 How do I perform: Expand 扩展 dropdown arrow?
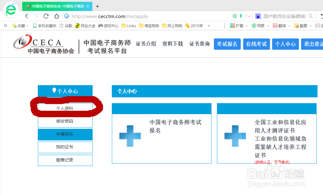click(246, 26)
